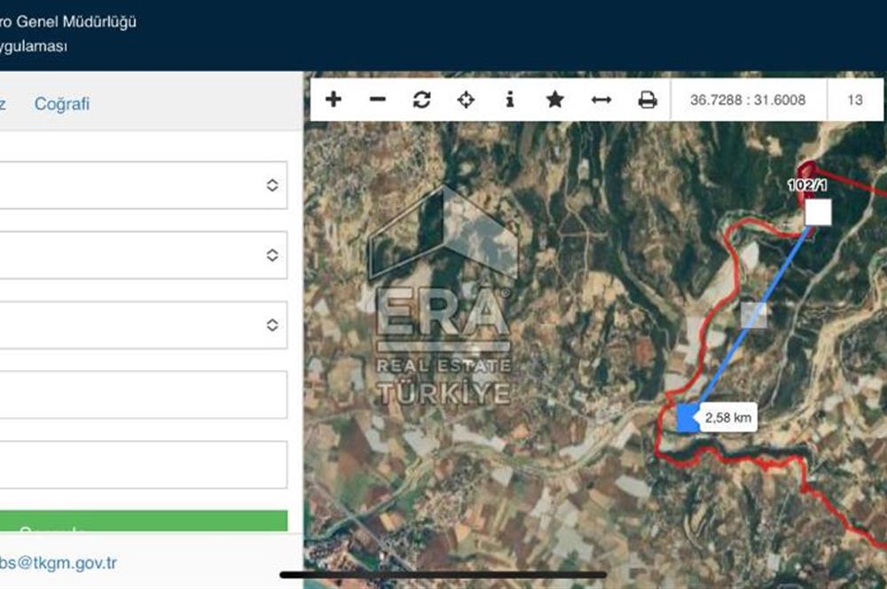Focus the first empty text field
This screenshot has height=589, width=887.
[143, 395]
